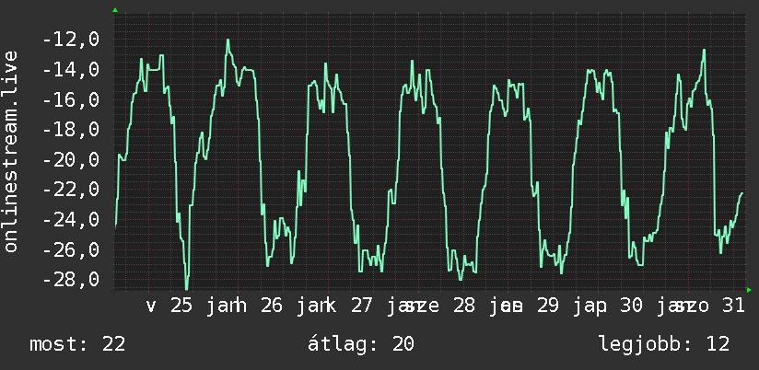
Task: Click the -16,0 y-axis label
Action: (71, 99)
